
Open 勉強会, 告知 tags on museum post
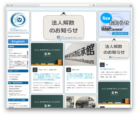76,70
